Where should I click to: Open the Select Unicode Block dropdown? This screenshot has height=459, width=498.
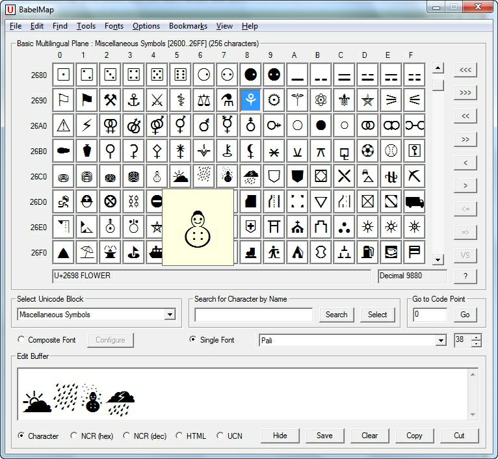[170, 315]
